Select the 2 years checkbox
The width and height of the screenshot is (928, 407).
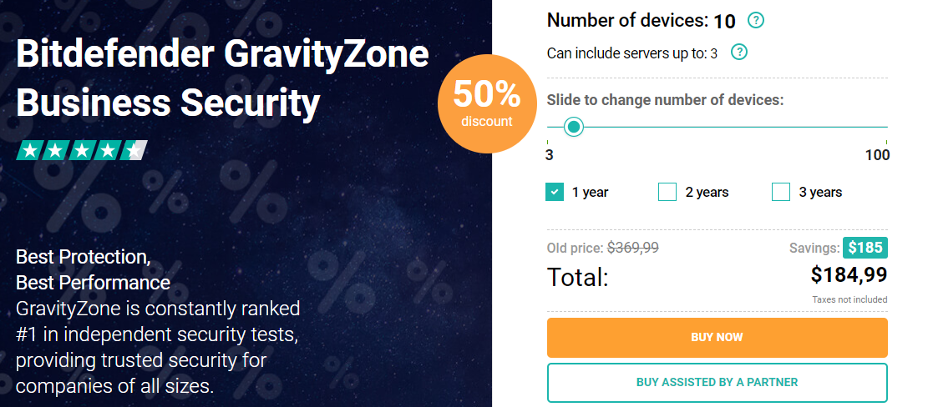pyautogui.click(x=667, y=192)
